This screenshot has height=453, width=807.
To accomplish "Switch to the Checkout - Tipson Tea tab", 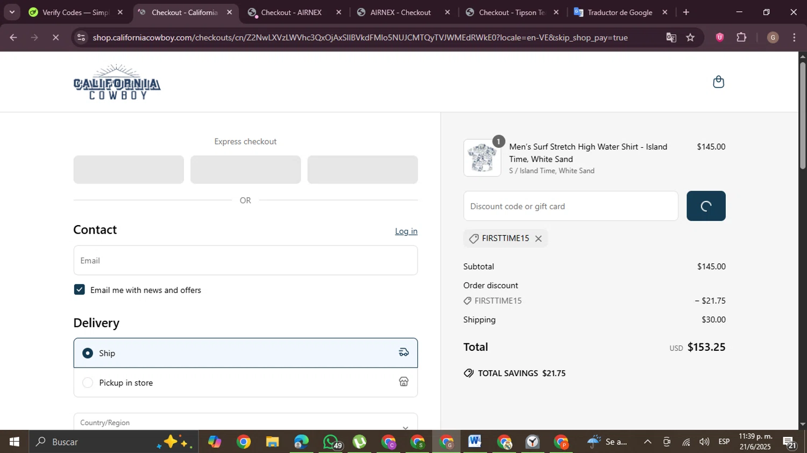I will coord(512,12).
